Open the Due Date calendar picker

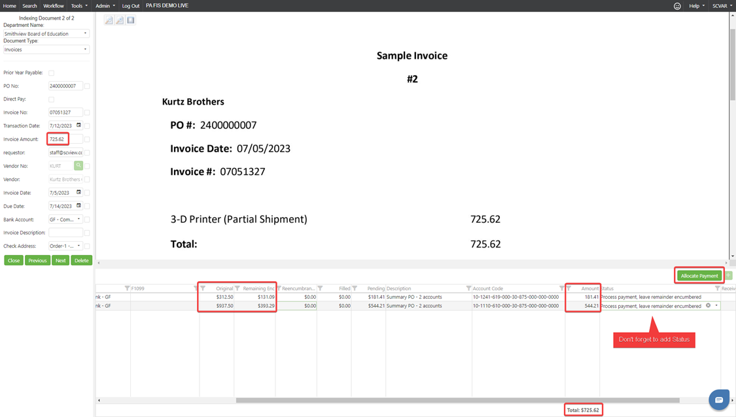pyautogui.click(x=79, y=206)
